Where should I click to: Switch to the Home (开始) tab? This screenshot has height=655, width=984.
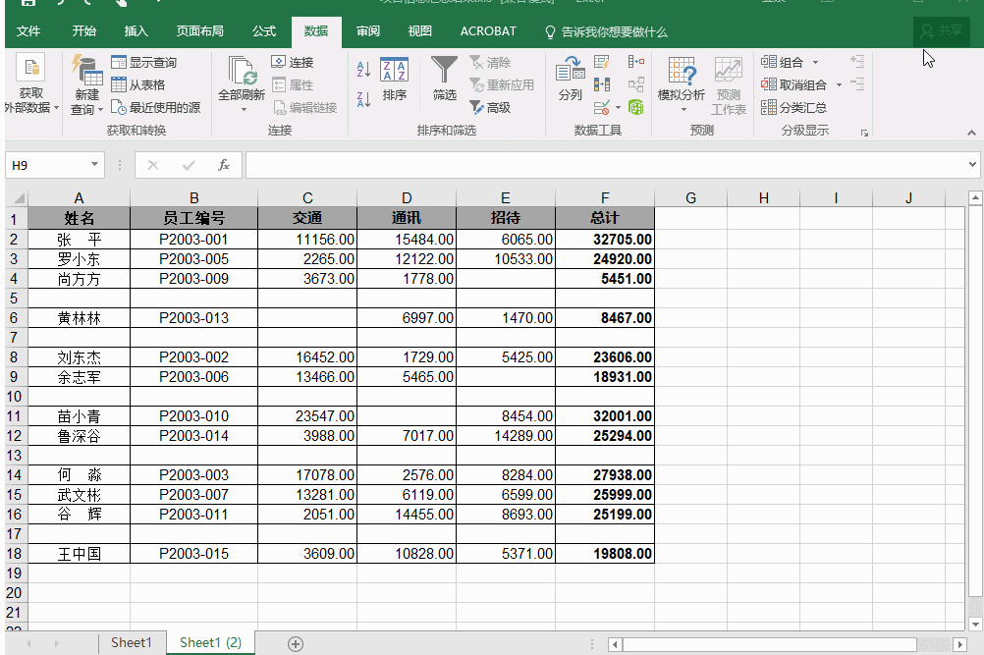[x=84, y=31]
